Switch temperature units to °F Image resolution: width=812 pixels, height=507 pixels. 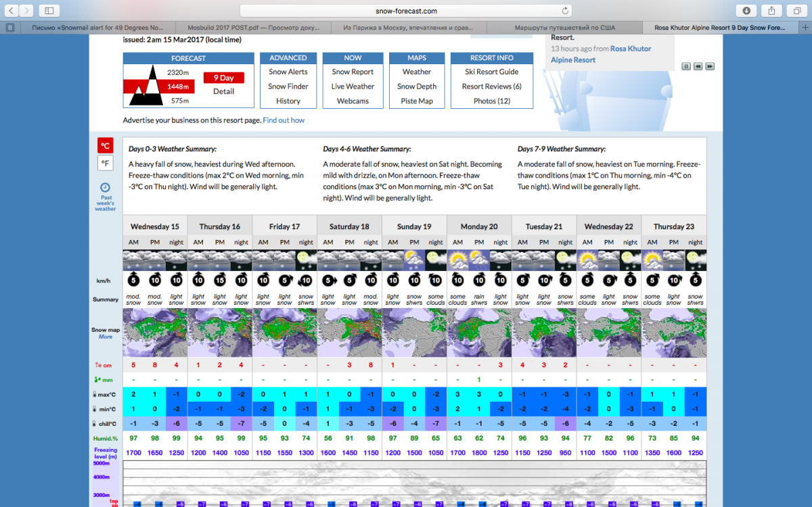click(105, 163)
